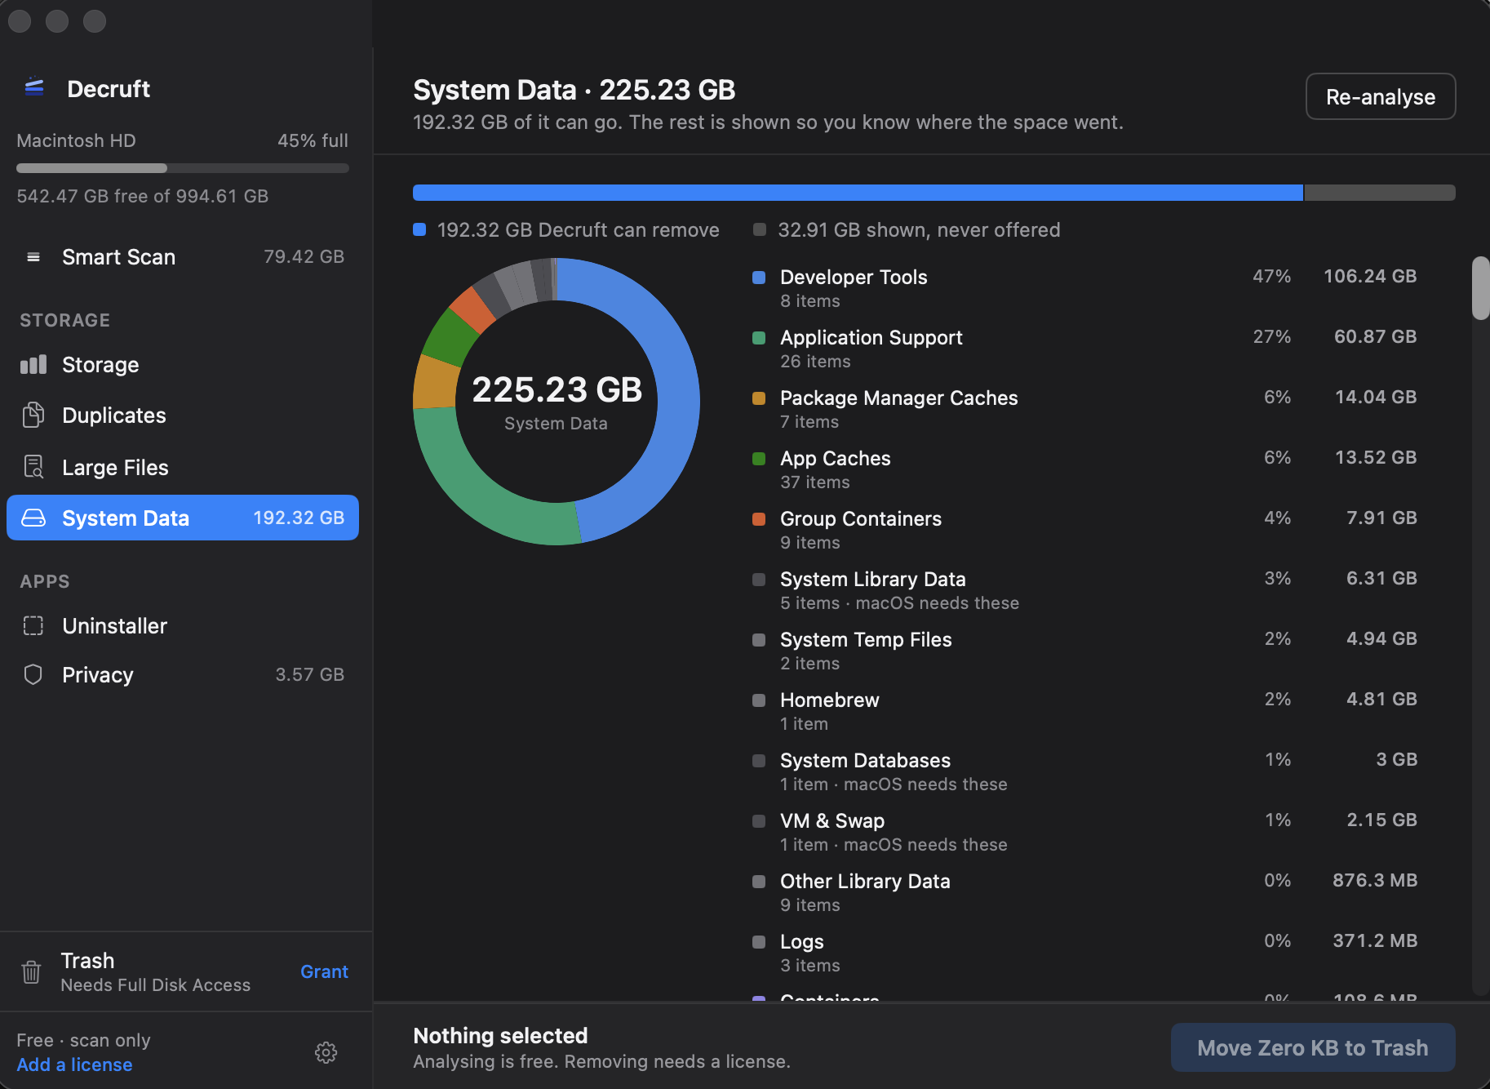
Task: Click the Trash can icon
Action: click(x=32, y=971)
